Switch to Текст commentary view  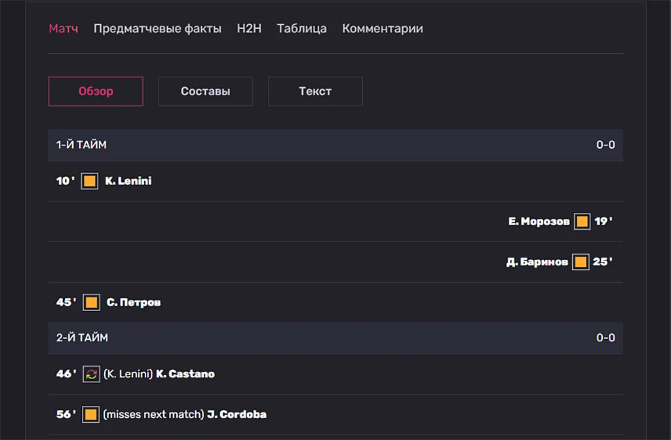tap(315, 92)
